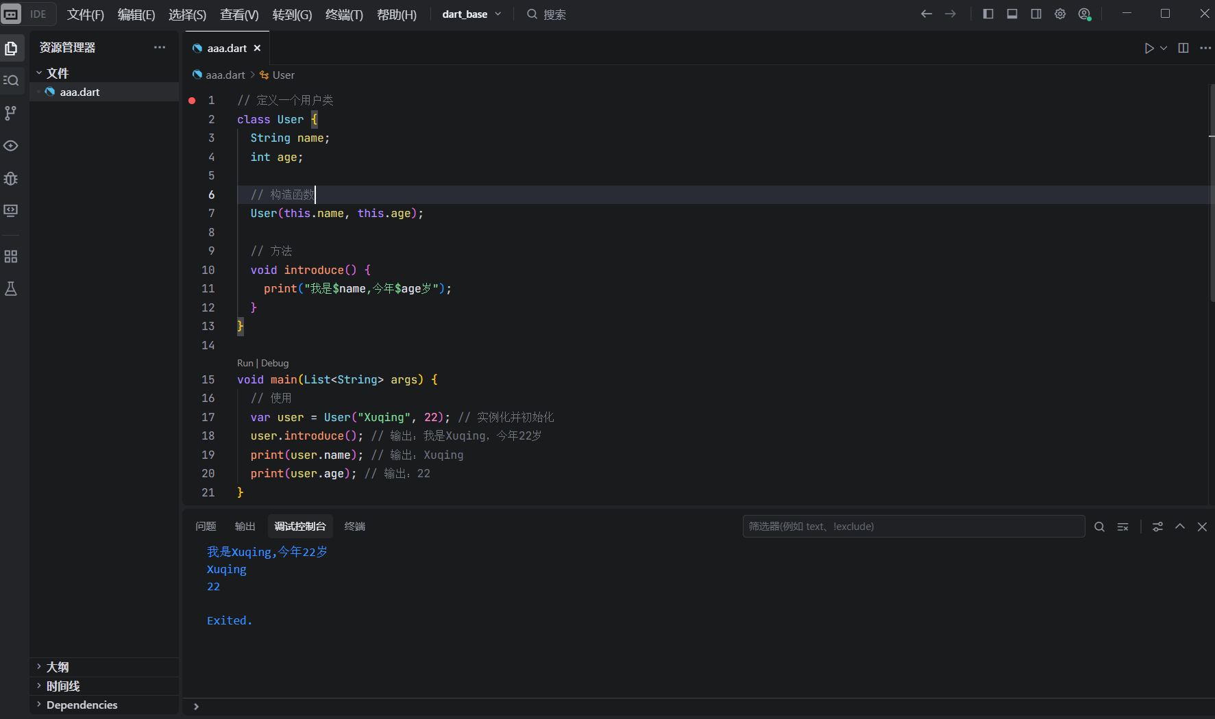Open the account profile icon
This screenshot has width=1215, height=719.
(1084, 14)
